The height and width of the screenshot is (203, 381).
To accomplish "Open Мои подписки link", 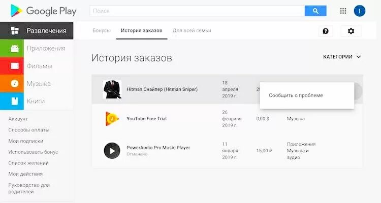I will click(x=25, y=141).
